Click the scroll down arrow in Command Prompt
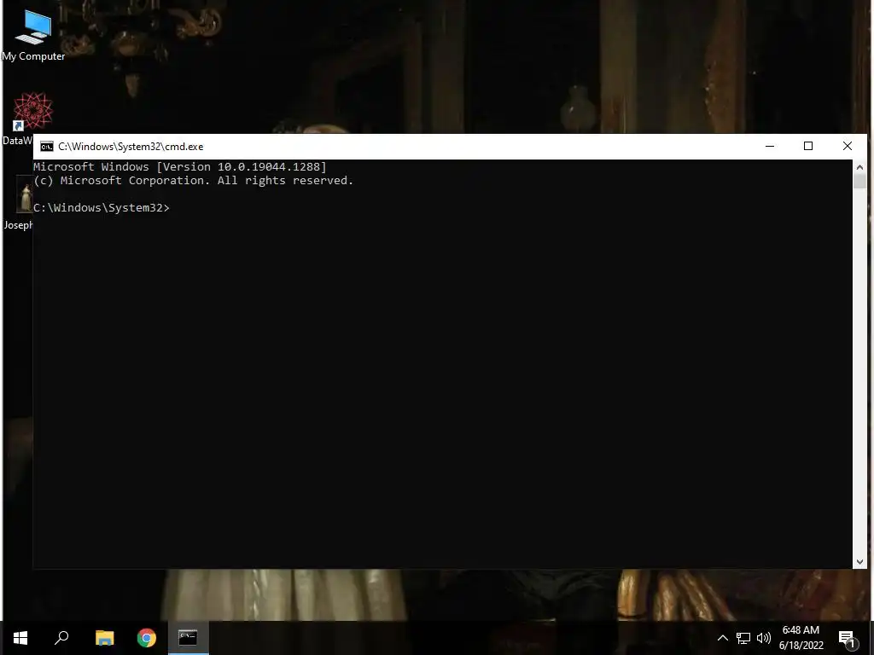The width and height of the screenshot is (874, 655). click(859, 562)
